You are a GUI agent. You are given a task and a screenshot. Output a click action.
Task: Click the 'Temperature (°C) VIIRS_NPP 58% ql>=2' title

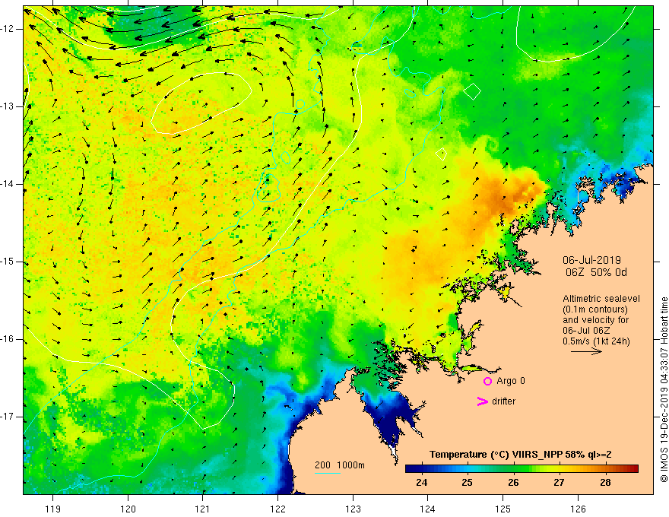(520, 455)
